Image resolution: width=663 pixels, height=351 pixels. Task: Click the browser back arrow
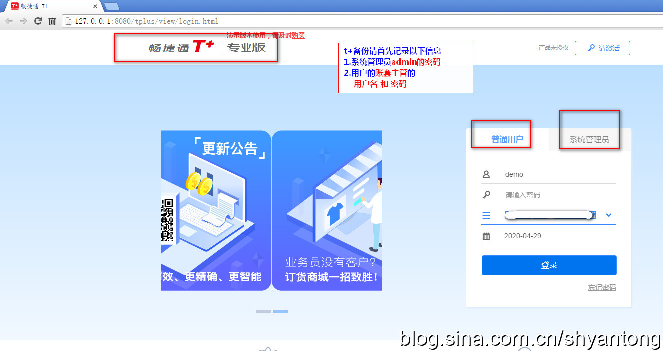pos(9,21)
